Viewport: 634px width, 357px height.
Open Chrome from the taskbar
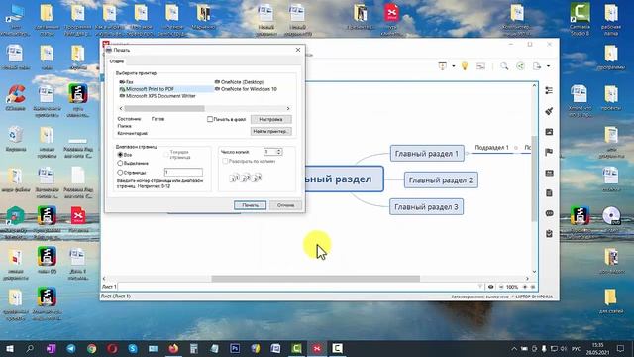[92, 348]
